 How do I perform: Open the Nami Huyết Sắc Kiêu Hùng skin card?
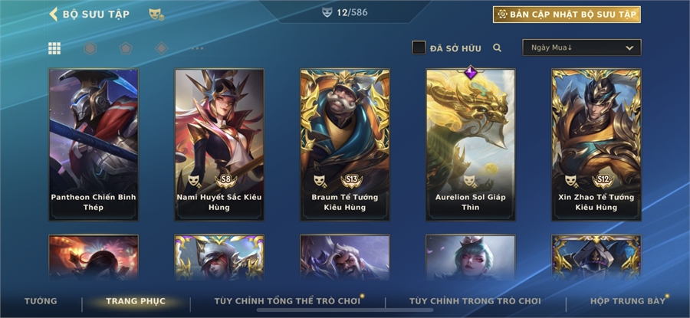pyautogui.click(x=219, y=144)
